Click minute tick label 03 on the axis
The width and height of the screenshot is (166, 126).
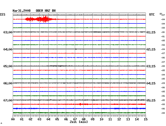(40, 119)
